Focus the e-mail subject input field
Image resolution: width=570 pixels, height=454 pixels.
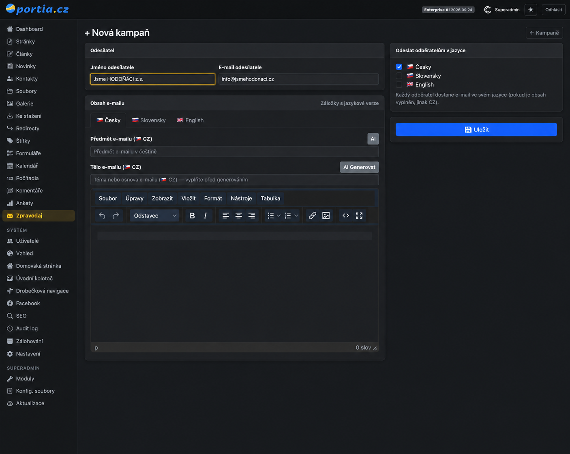(x=234, y=152)
